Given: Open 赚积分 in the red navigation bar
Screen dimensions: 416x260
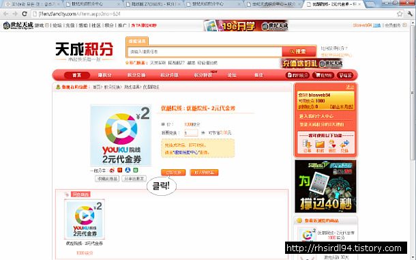Looking at the screenshot, I should coord(104,75).
